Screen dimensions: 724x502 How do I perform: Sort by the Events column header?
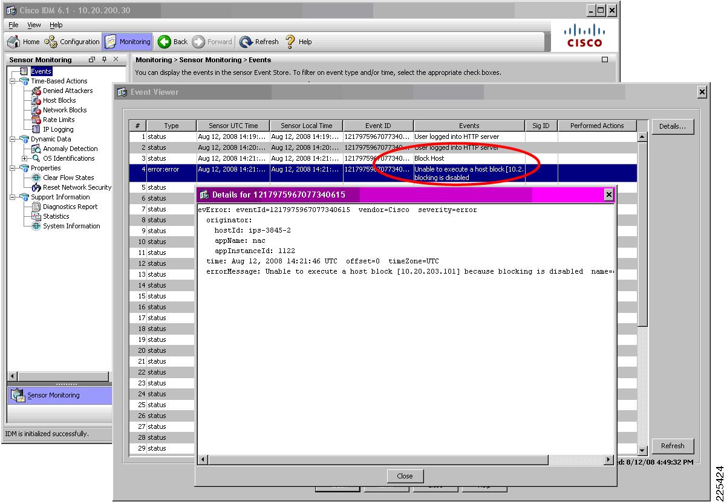click(469, 126)
